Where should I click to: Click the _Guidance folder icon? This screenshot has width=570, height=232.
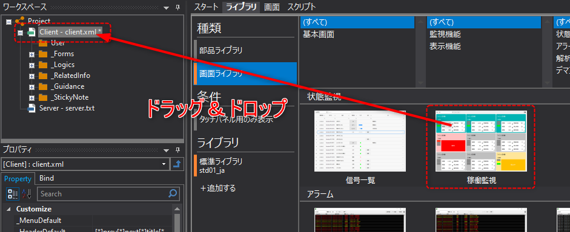[x=43, y=87]
